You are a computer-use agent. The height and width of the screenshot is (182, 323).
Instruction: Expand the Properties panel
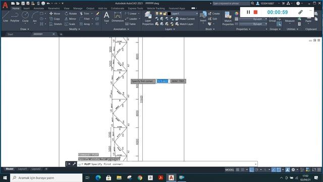tap(243, 29)
